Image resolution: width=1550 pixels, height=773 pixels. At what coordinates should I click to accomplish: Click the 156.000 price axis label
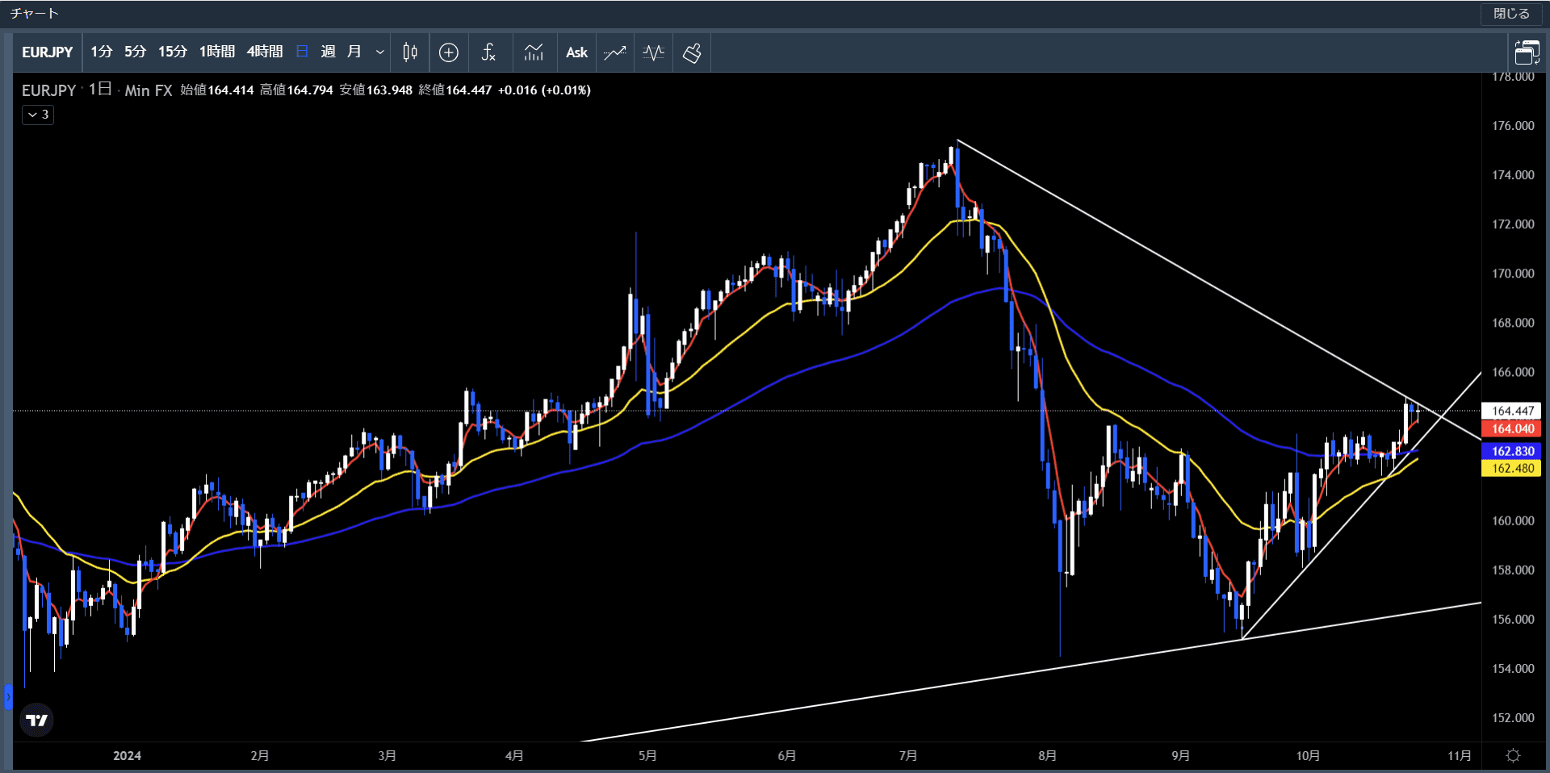coord(1513,620)
